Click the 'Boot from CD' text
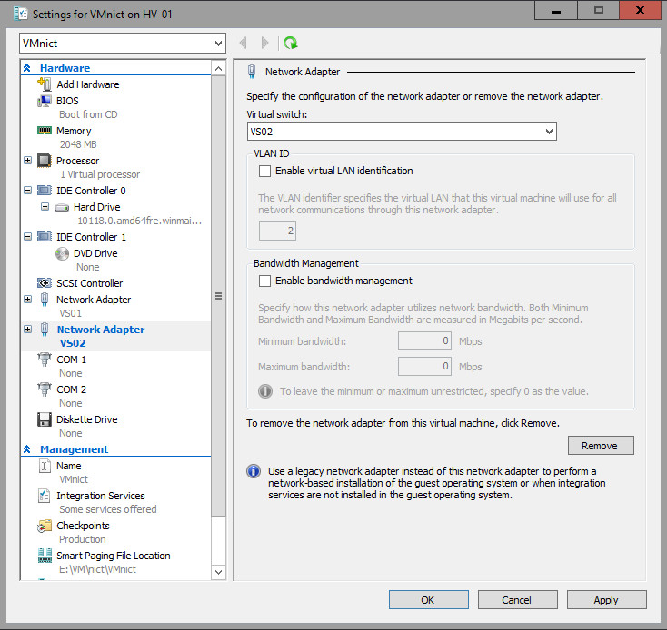 88,114
